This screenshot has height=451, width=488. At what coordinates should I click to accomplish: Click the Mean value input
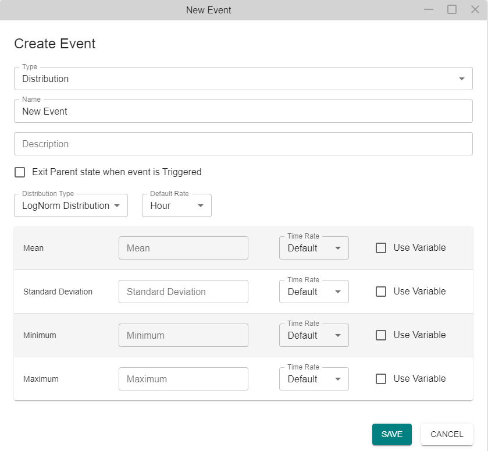tap(183, 248)
